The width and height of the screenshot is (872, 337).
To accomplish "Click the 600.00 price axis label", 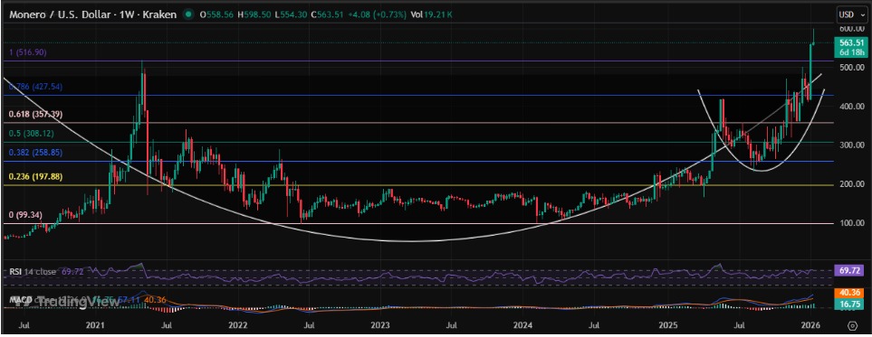I will (852, 28).
